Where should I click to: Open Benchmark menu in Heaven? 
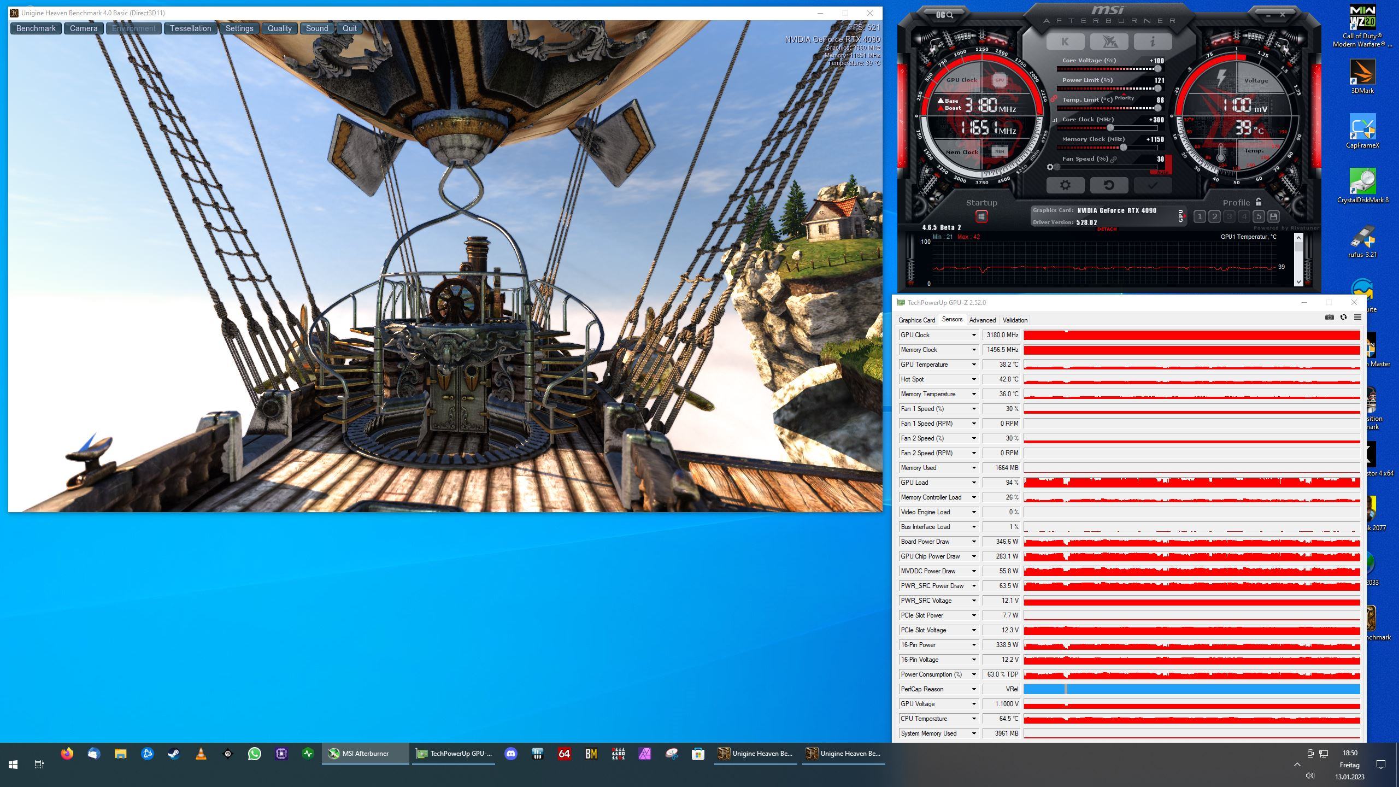[36, 28]
